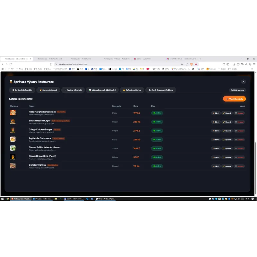Edit Smash Bacon Burger with Upravit

point(227,122)
